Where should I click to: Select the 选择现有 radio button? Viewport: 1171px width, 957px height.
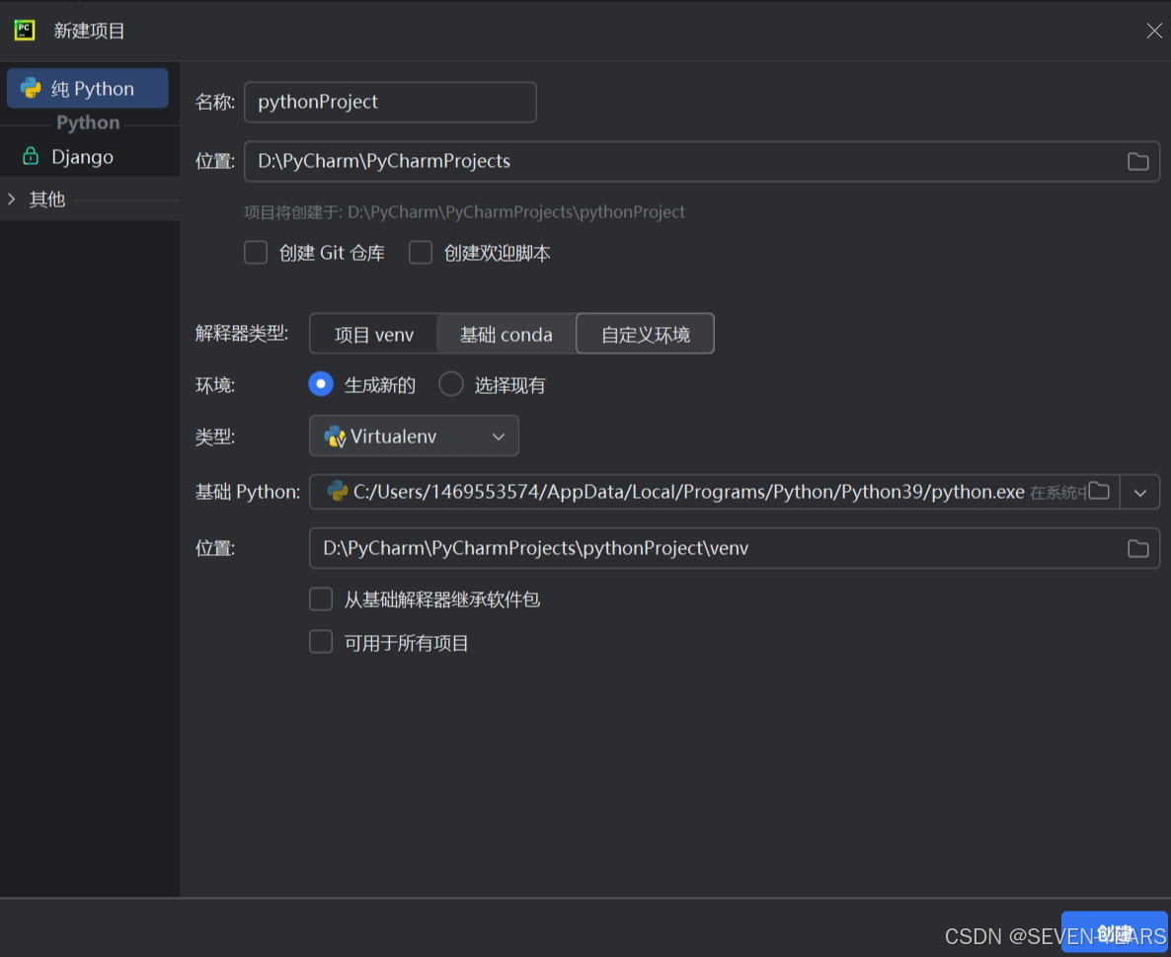point(451,385)
